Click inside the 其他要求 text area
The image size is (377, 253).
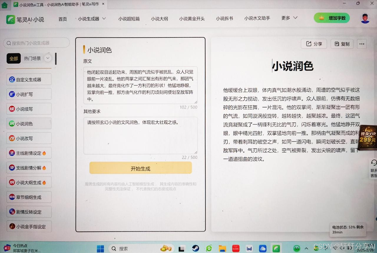click(140, 136)
